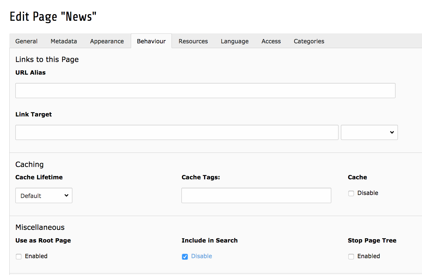Check the Cache Disable checkbox
The width and height of the screenshot is (422, 275).
[351, 193]
